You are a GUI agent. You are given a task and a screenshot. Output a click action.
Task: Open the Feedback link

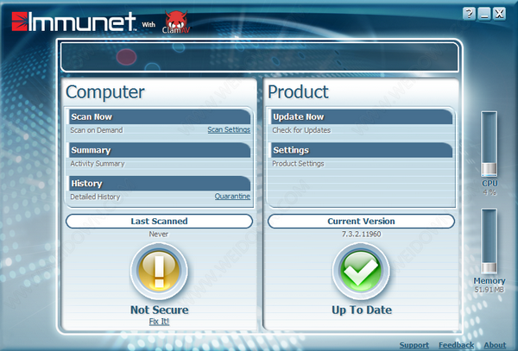pyautogui.click(x=456, y=345)
